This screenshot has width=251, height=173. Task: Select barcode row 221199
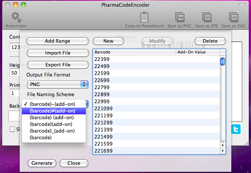click(156, 115)
